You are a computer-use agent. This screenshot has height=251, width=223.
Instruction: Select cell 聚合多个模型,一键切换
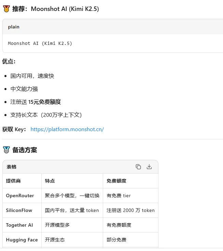pos(72,196)
